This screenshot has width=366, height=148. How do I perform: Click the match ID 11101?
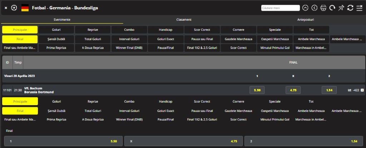[7, 90]
